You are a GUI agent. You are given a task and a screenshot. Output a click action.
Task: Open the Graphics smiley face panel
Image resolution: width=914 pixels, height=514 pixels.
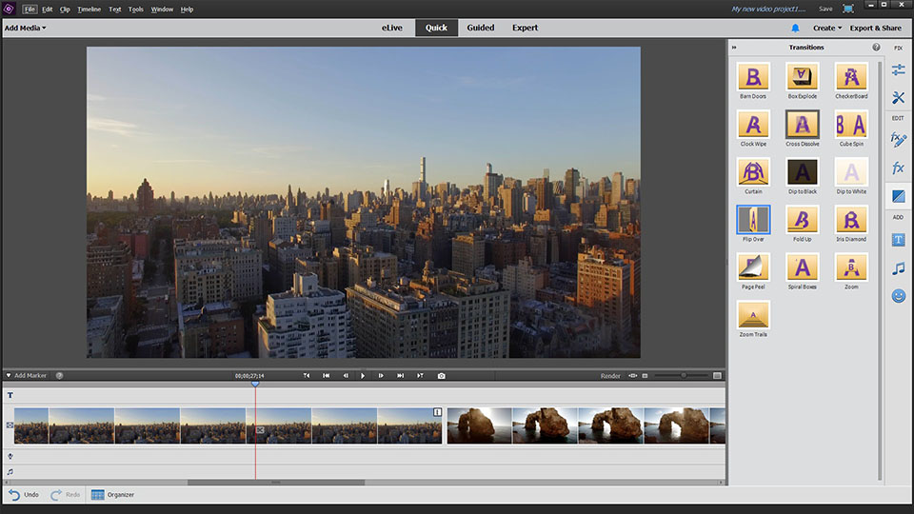pyautogui.click(x=898, y=296)
